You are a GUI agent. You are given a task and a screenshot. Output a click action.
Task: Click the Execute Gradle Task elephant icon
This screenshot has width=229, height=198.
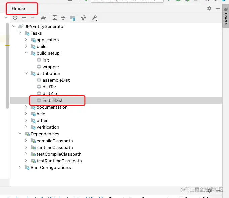(44, 18)
